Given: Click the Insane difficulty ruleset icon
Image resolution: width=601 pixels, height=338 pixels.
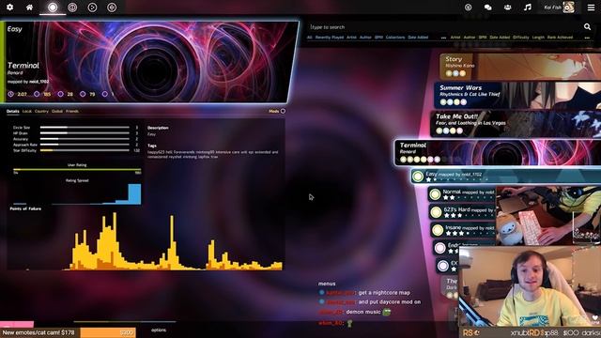Looking at the screenshot, I should 438,230.
